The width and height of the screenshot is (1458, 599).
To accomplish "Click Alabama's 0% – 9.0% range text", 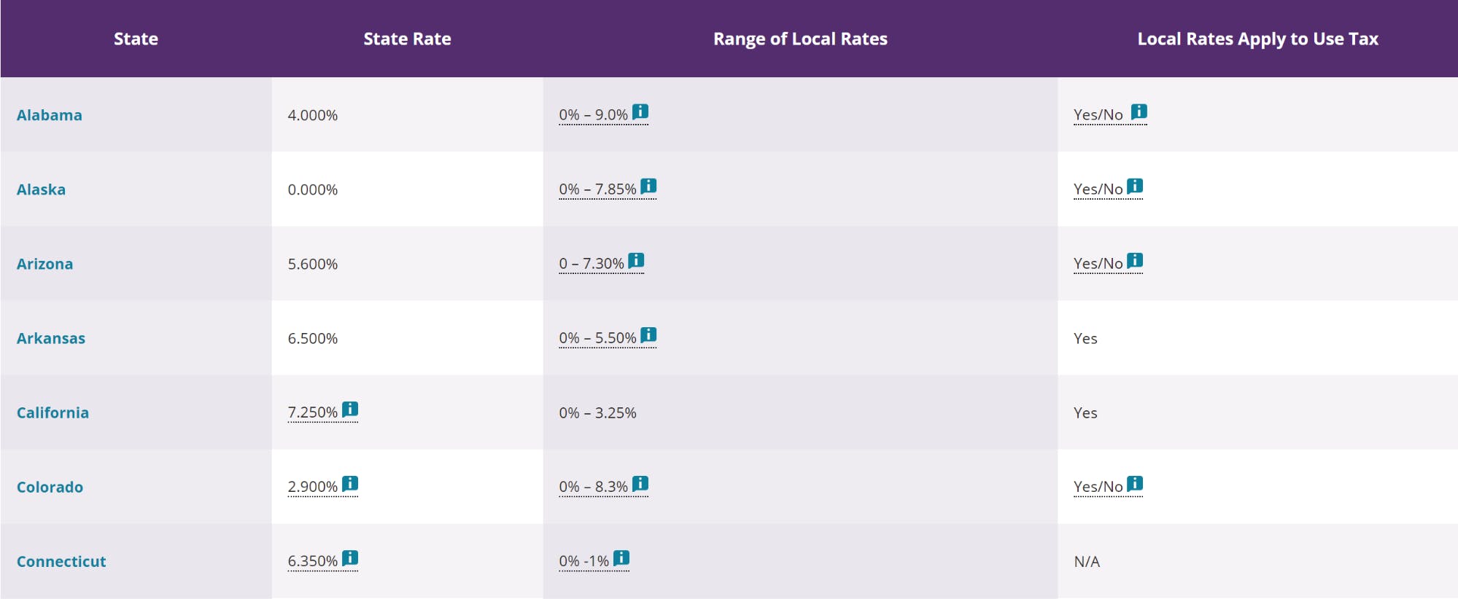I will [593, 115].
